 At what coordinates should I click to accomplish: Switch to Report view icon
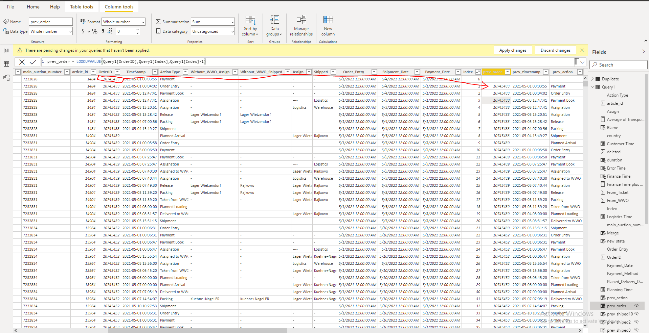[x=6, y=51]
